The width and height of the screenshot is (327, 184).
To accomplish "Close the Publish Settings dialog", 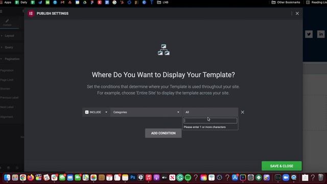I will pos(297,14).
